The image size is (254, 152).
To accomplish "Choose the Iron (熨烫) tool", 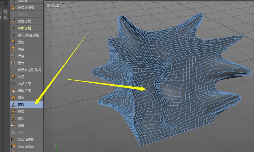I will point(21,112).
